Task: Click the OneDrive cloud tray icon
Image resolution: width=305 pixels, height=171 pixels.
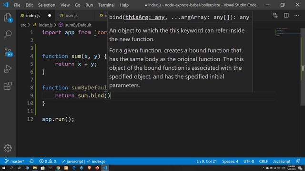Action: coord(267,168)
